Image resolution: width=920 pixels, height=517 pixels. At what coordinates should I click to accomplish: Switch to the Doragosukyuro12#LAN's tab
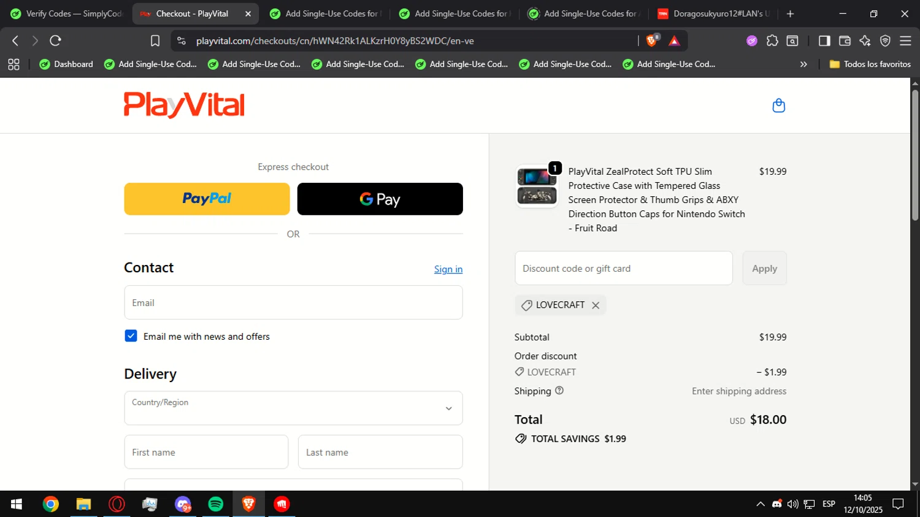click(713, 13)
